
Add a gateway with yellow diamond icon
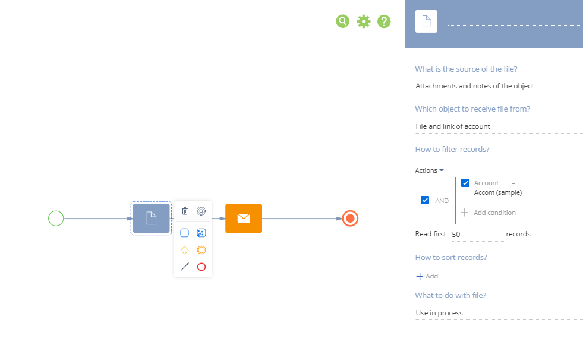tap(184, 250)
